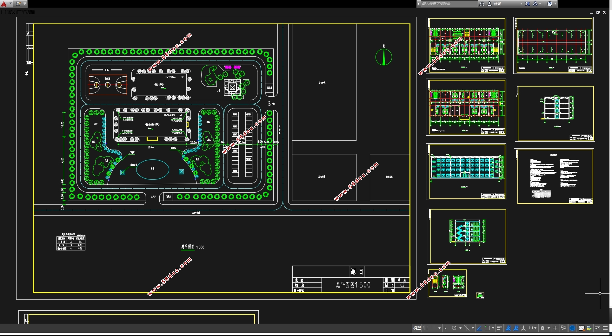The height and width of the screenshot is (336, 612).
Task: Expand polar tracking angle options
Action: click(x=460, y=328)
